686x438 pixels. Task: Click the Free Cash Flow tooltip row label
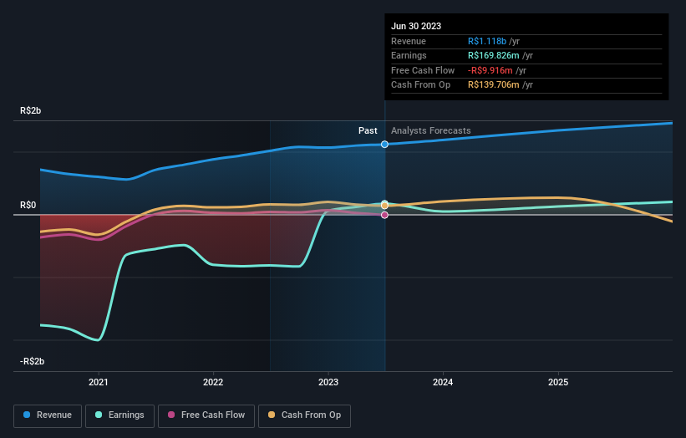click(x=423, y=70)
